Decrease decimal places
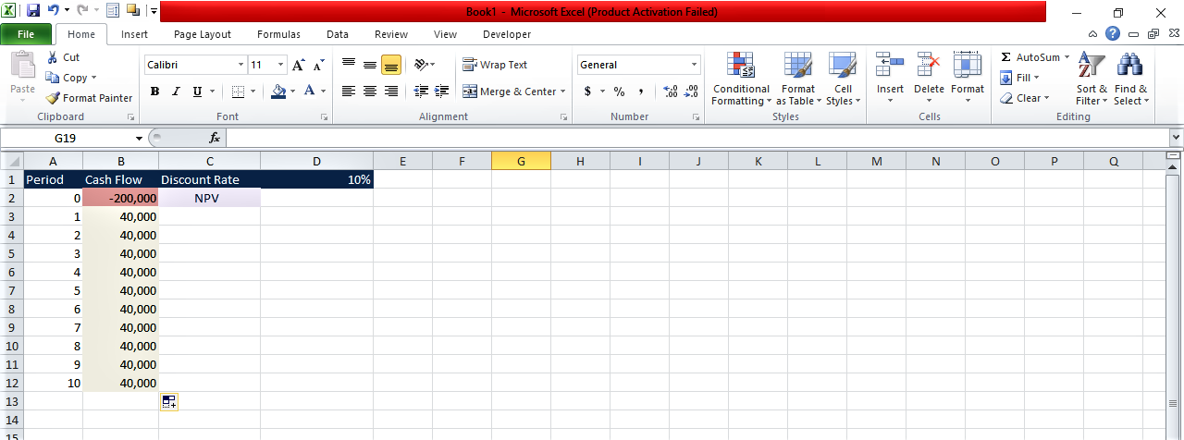This screenshot has width=1184, height=440. (x=691, y=92)
